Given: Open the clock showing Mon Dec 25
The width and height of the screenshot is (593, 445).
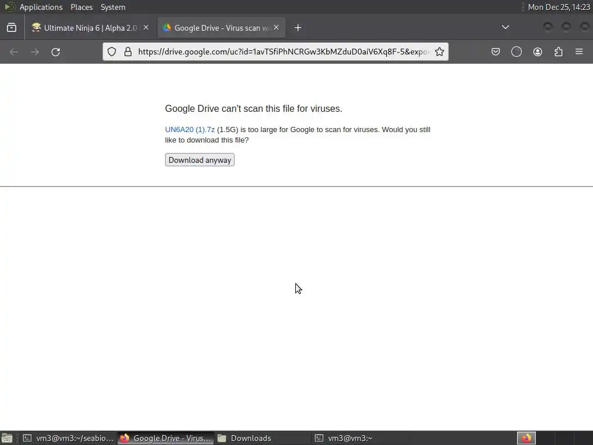Looking at the screenshot, I should 559,7.
